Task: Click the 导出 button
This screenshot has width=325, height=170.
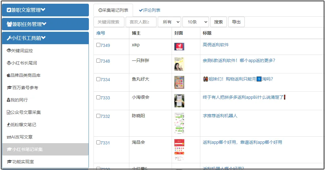Action: click(236, 22)
